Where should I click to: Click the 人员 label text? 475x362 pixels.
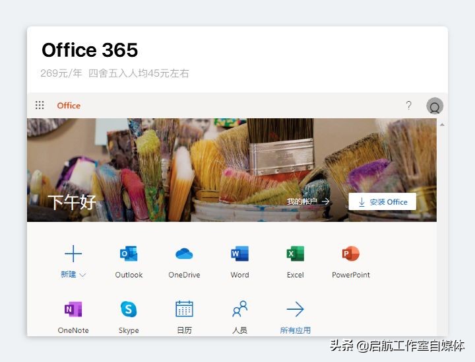(239, 330)
